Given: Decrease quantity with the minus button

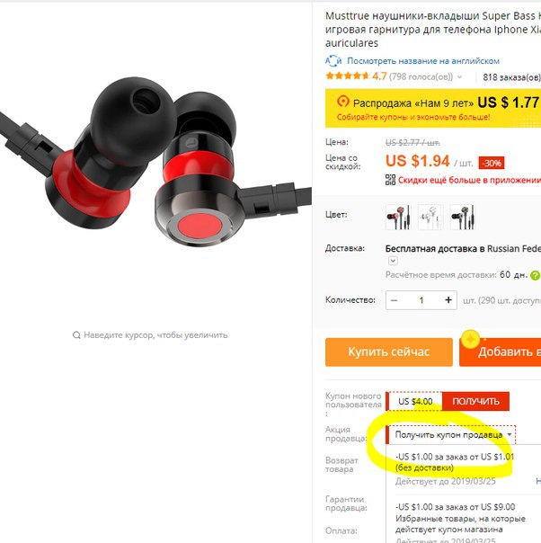Looking at the screenshot, I should pyautogui.click(x=395, y=300).
